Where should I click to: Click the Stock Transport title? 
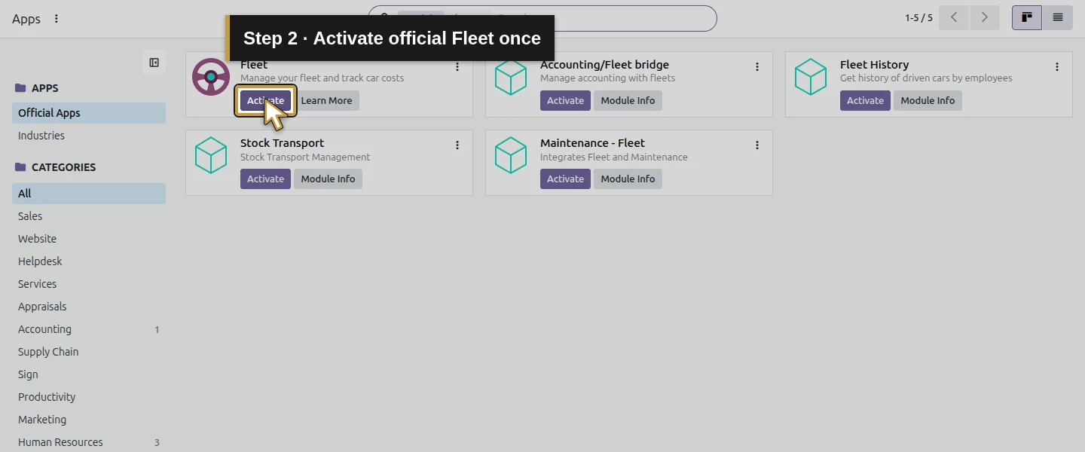click(282, 143)
